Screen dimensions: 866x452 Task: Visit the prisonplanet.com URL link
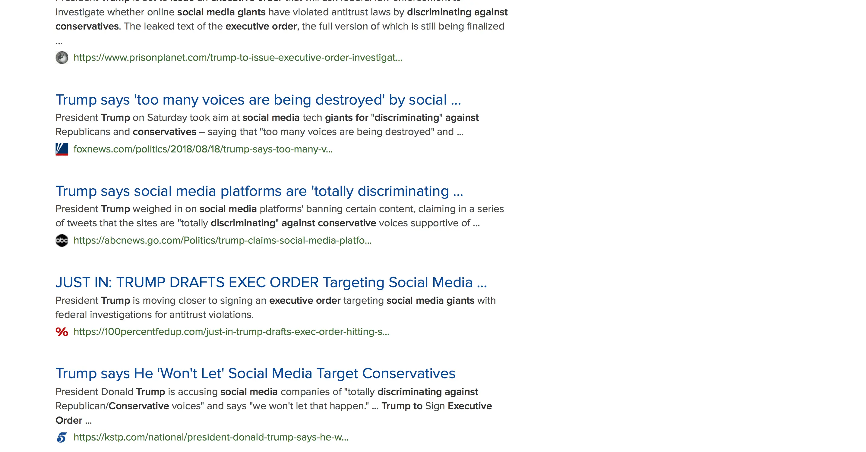[x=238, y=58]
